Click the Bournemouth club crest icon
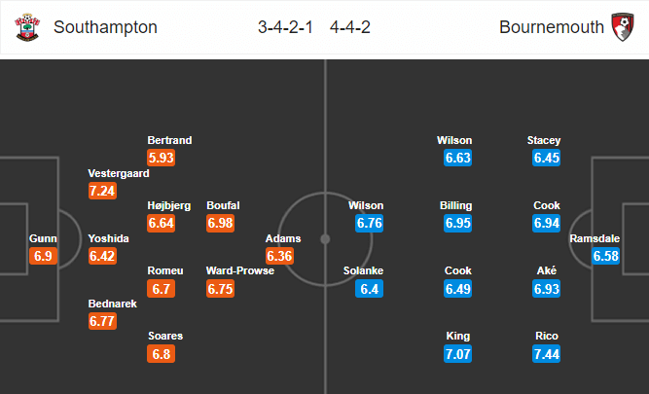 pos(623,27)
